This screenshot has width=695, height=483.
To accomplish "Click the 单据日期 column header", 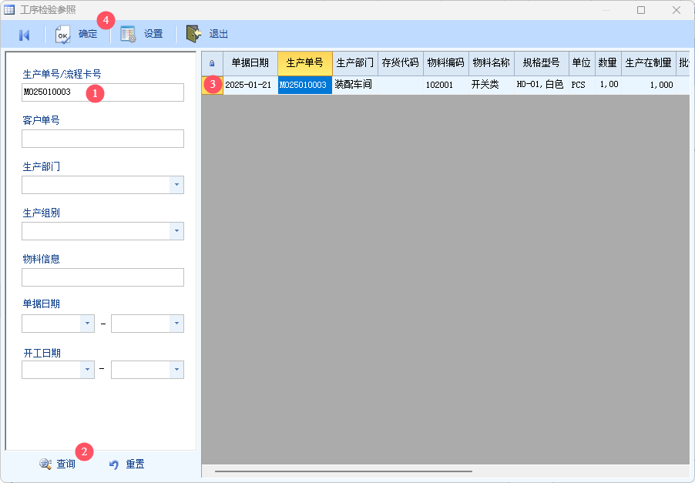I will [250, 63].
